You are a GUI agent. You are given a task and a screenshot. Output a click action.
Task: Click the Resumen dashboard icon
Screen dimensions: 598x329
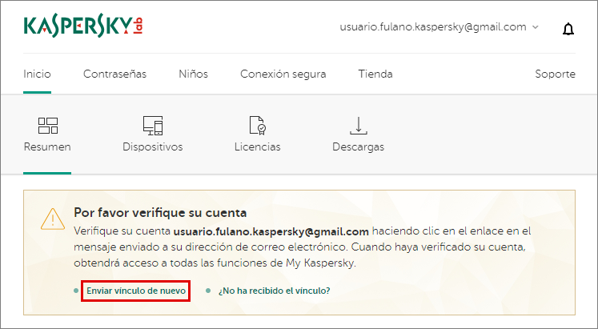click(48, 126)
